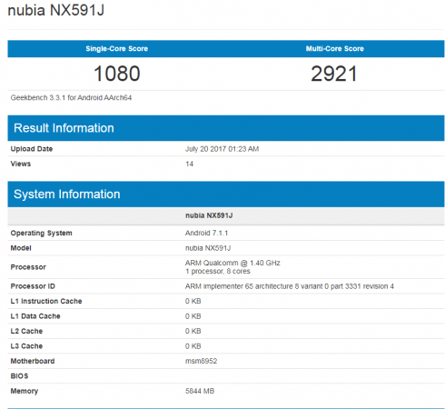Click the Views label

pyautogui.click(x=21, y=164)
